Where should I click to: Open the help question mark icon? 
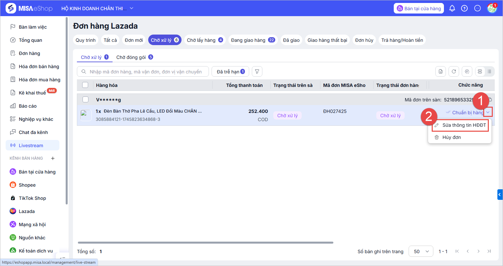point(464,8)
